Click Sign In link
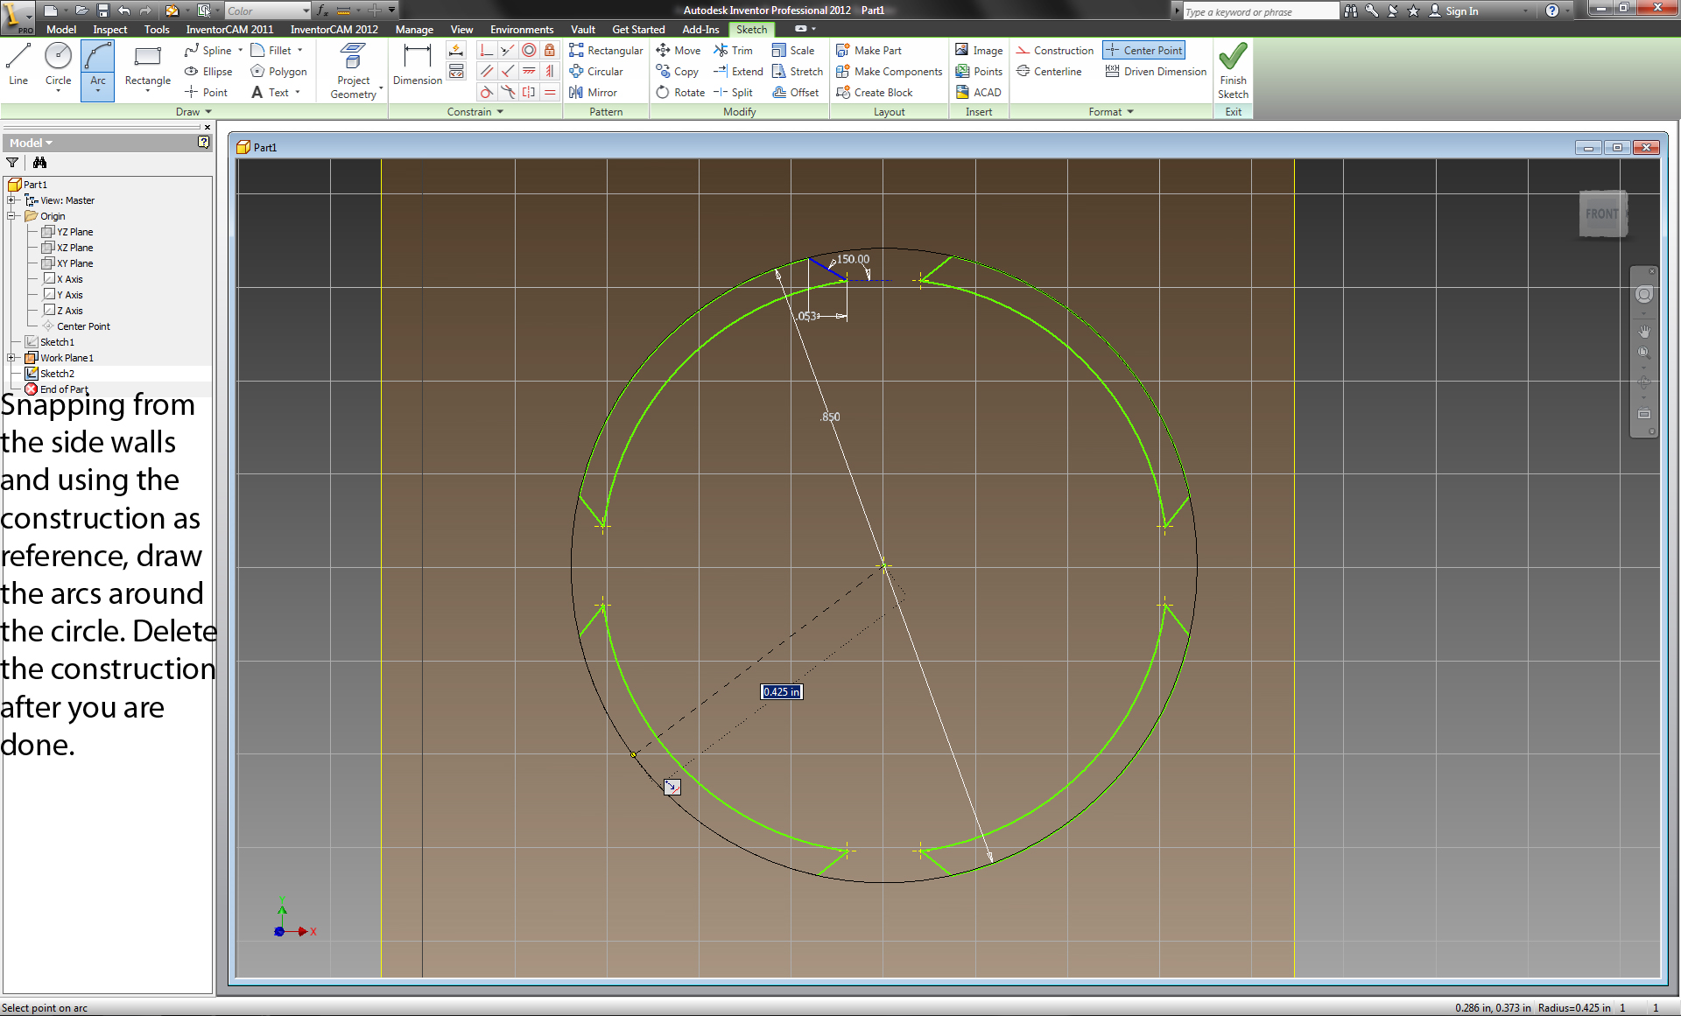Viewport: 1681px width, 1016px height. 1454,11
